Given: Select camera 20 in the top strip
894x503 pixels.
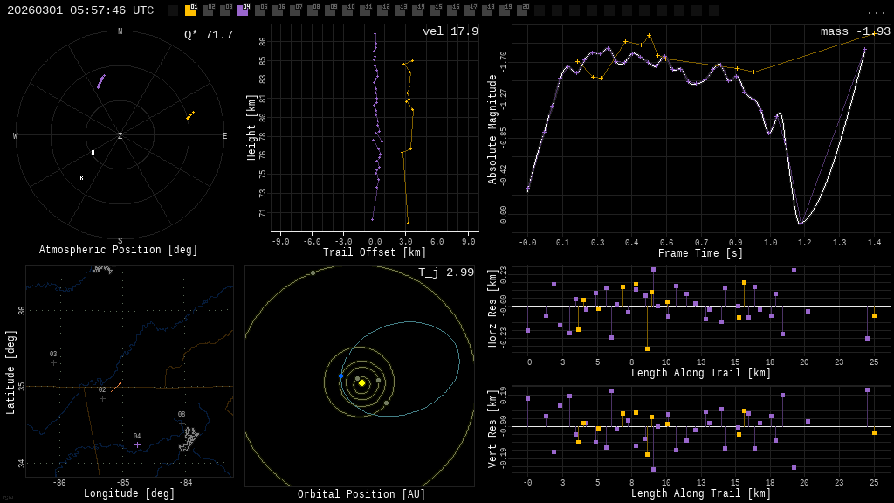Looking at the screenshot, I should click(x=522, y=10).
